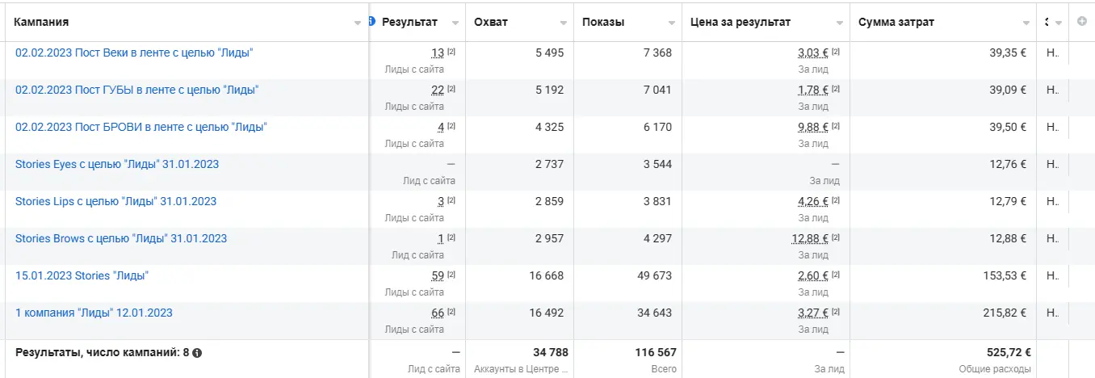Click the [2] footnote beside 66 results

click(451, 313)
